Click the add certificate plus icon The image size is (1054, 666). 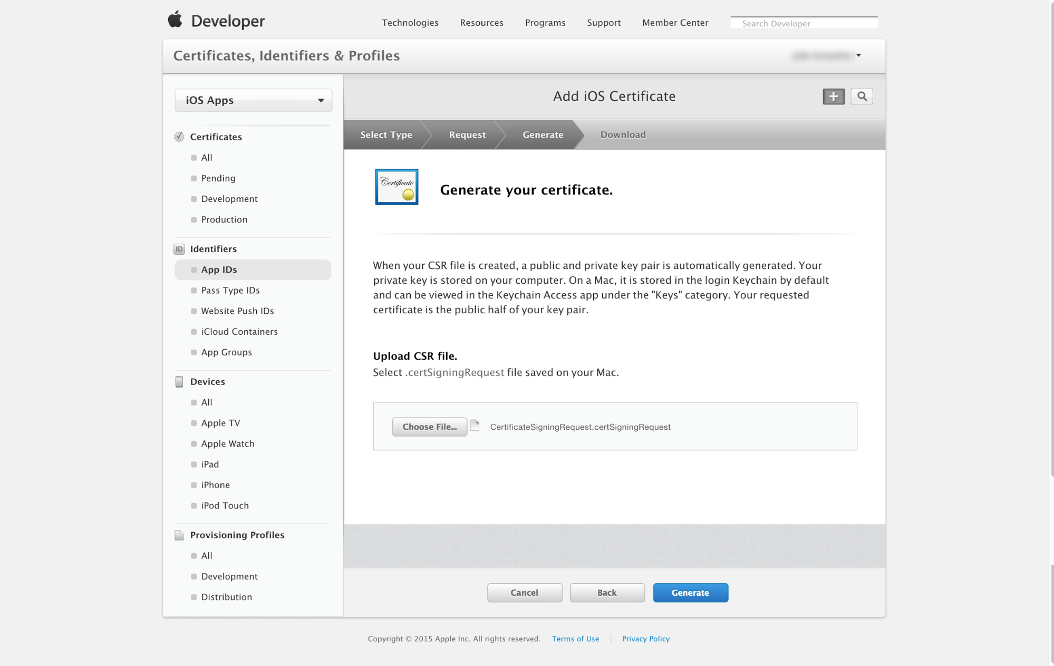point(833,96)
